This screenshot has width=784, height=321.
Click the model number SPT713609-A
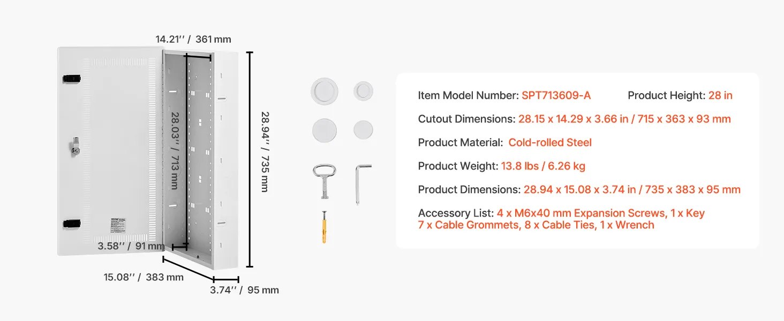pos(556,96)
